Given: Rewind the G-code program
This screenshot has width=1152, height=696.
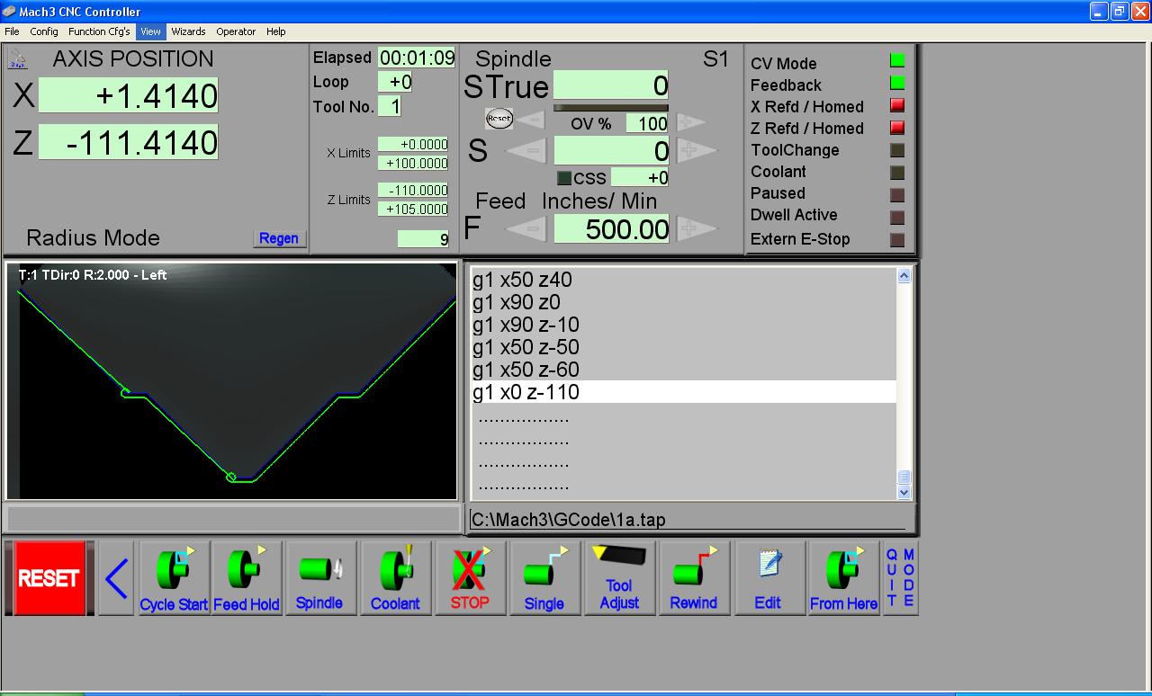Looking at the screenshot, I should (693, 577).
